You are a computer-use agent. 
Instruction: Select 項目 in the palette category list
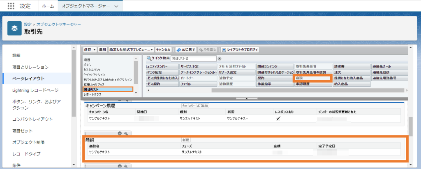coord(87,60)
